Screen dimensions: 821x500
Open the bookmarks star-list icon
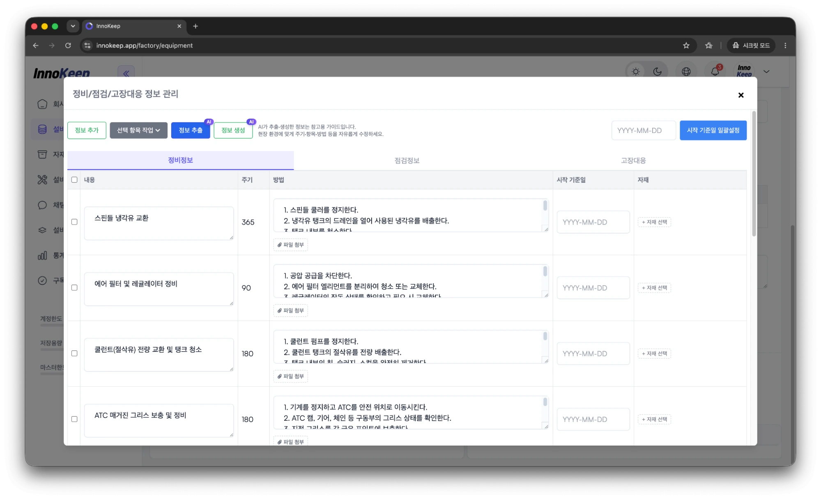[x=708, y=46]
